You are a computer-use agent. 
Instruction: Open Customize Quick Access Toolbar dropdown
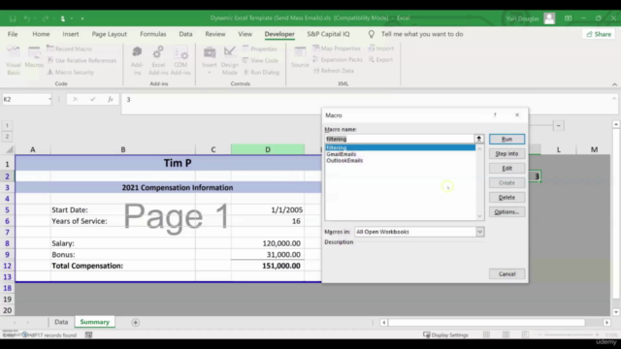tap(82, 18)
